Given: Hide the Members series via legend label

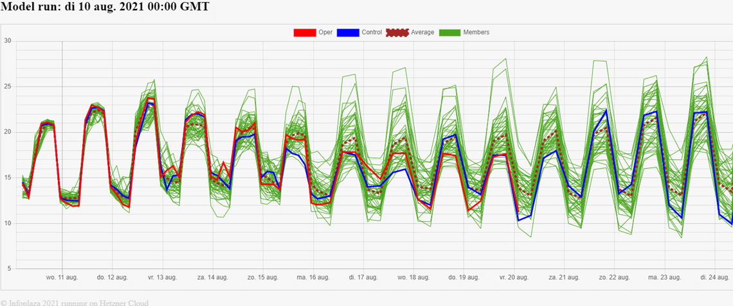Looking at the screenshot, I should click(476, 32).
